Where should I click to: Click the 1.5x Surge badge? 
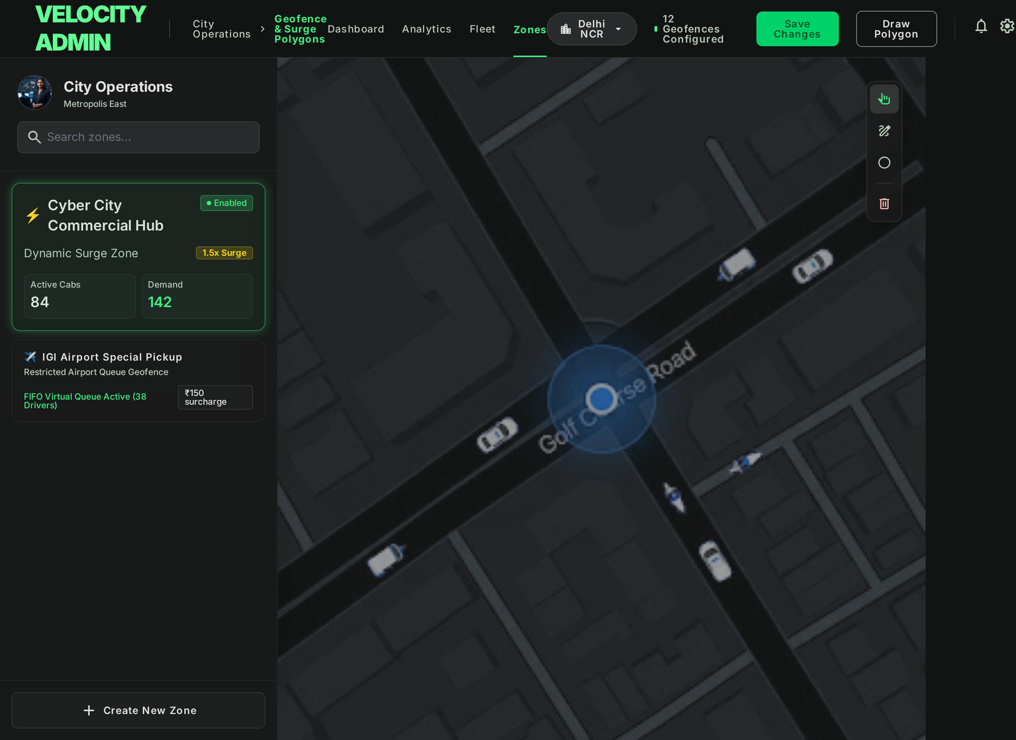(224, 253)
